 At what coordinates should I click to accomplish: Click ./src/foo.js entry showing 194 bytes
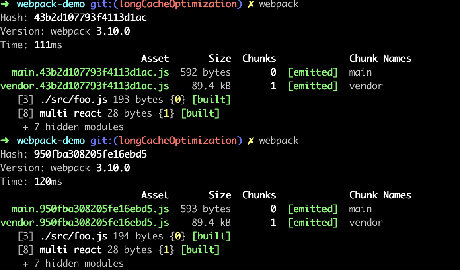click(x=74, y=236)
